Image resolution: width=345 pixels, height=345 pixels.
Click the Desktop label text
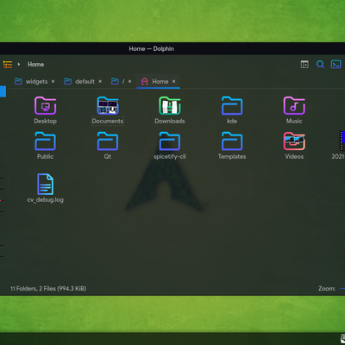(x=45, y=121)
